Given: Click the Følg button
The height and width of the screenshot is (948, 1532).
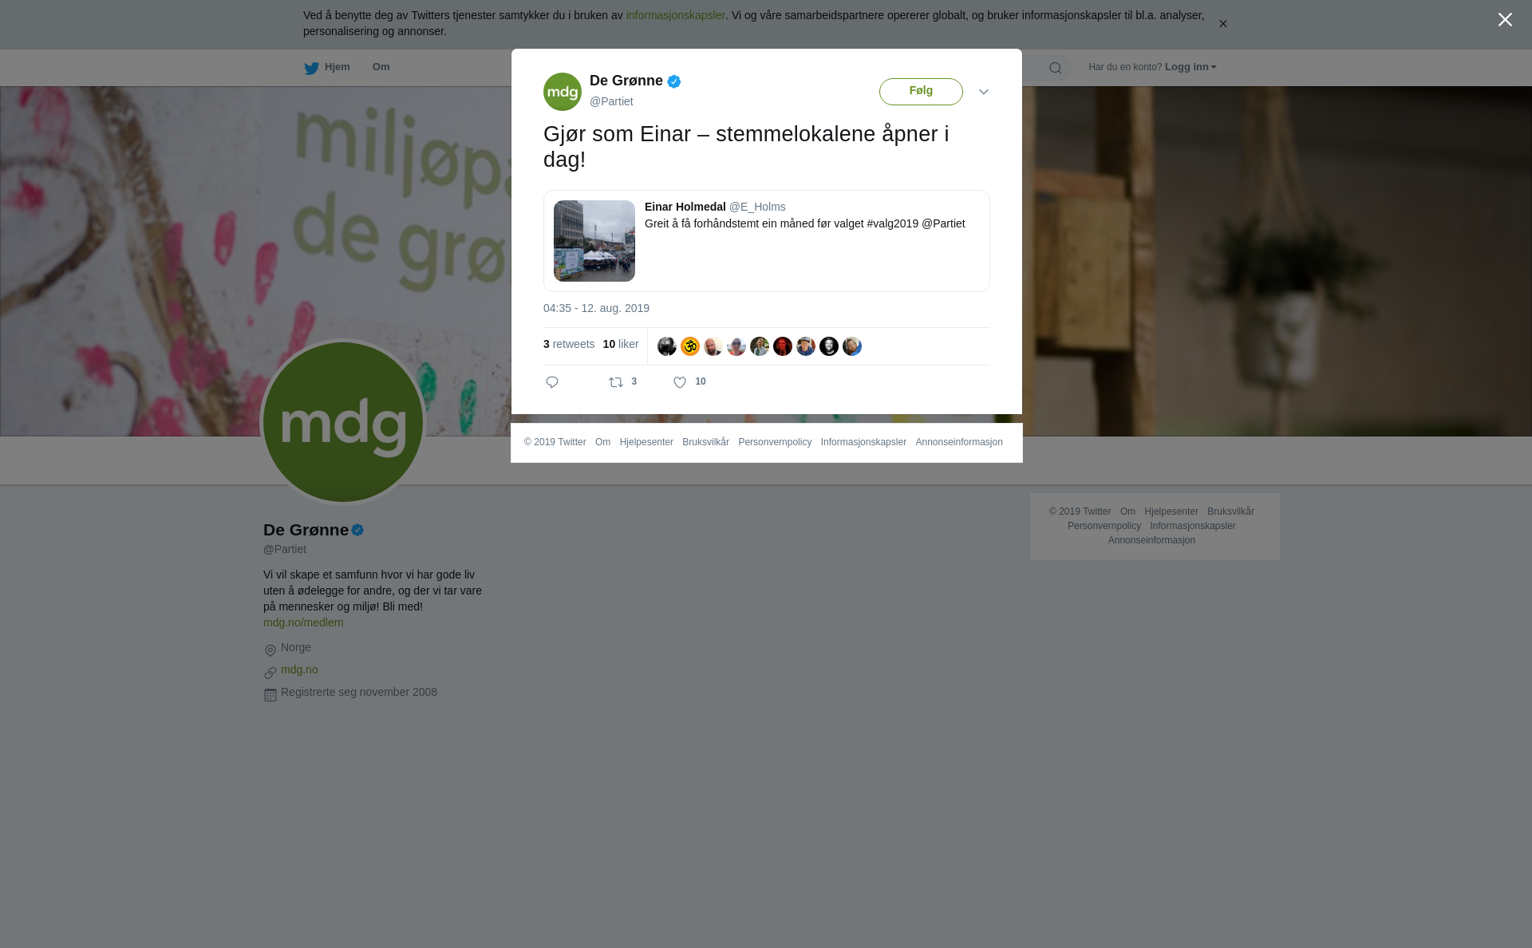Looking at the screenshot, I should 921,92.
